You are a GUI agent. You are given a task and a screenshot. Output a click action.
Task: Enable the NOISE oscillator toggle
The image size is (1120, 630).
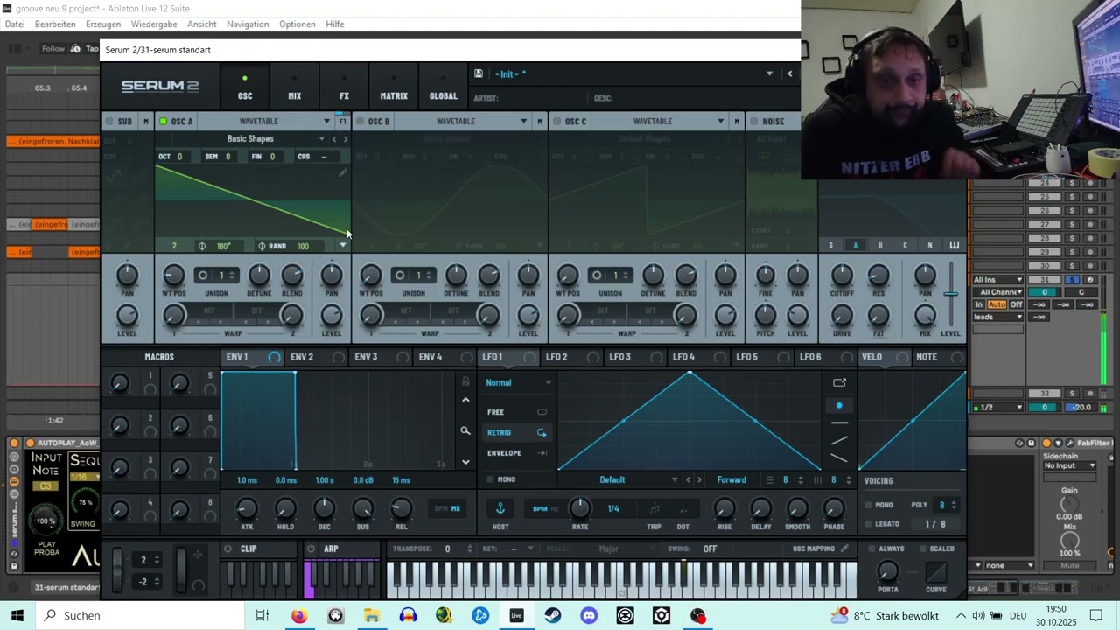pyautogui.click(x=753, y=122)
